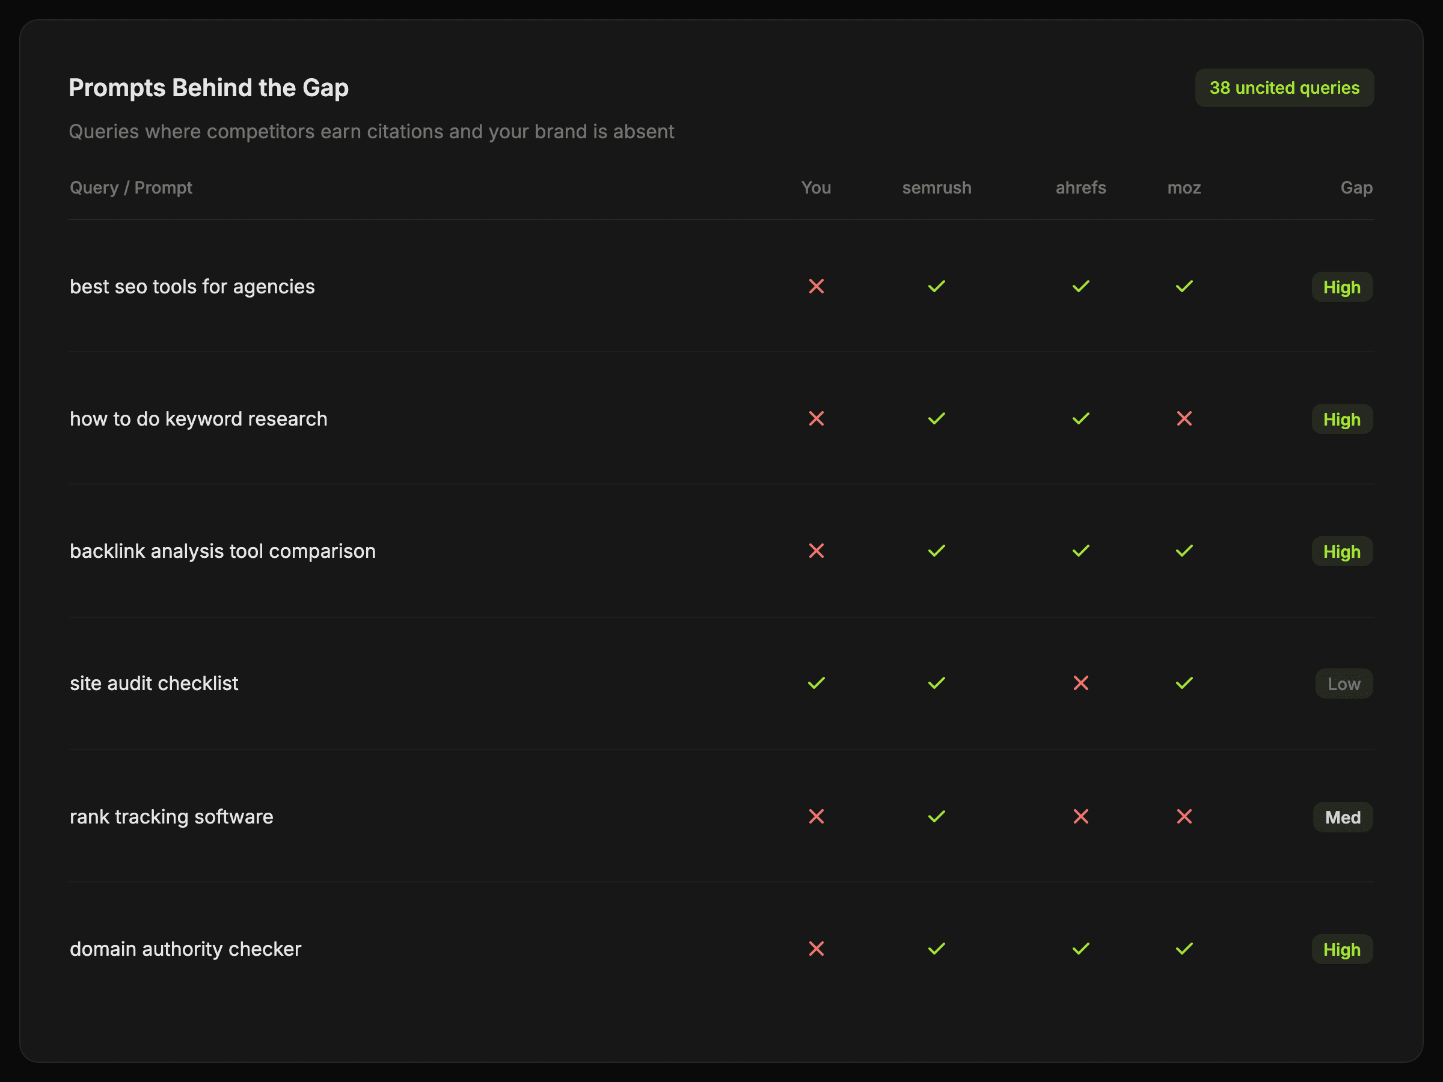Click the red X under You for best seo tools
Viewport: 1443px width, 1082px height.
tap(816, 286)
